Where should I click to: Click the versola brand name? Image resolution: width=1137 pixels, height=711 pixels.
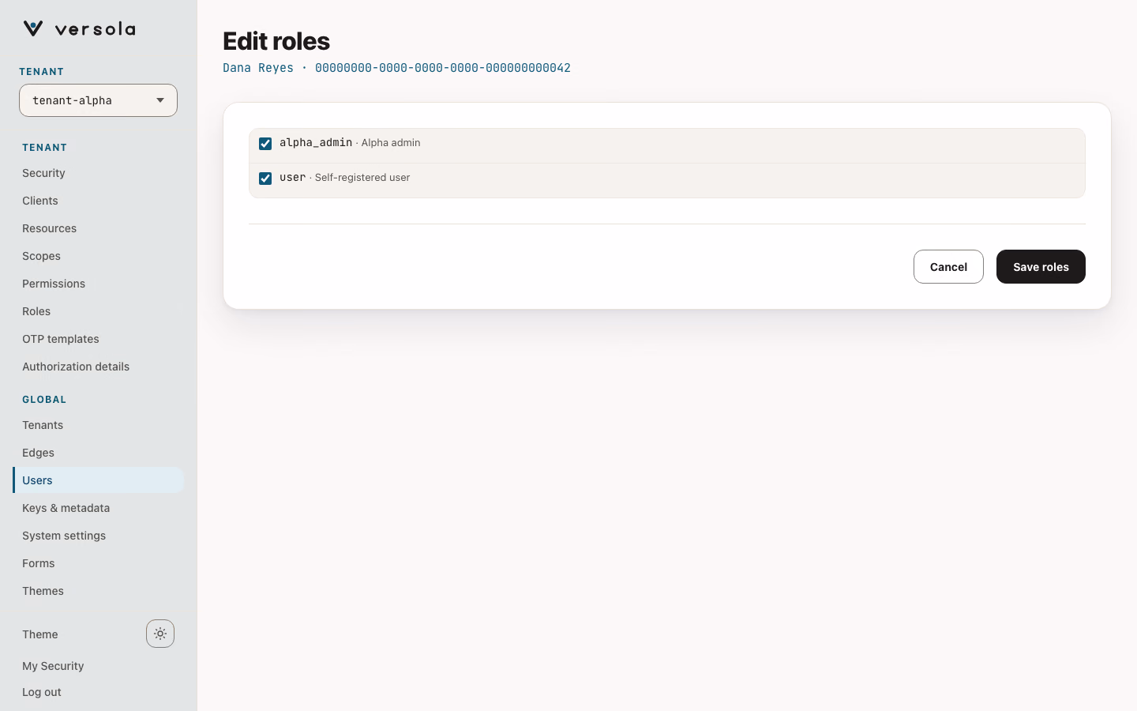96,29
